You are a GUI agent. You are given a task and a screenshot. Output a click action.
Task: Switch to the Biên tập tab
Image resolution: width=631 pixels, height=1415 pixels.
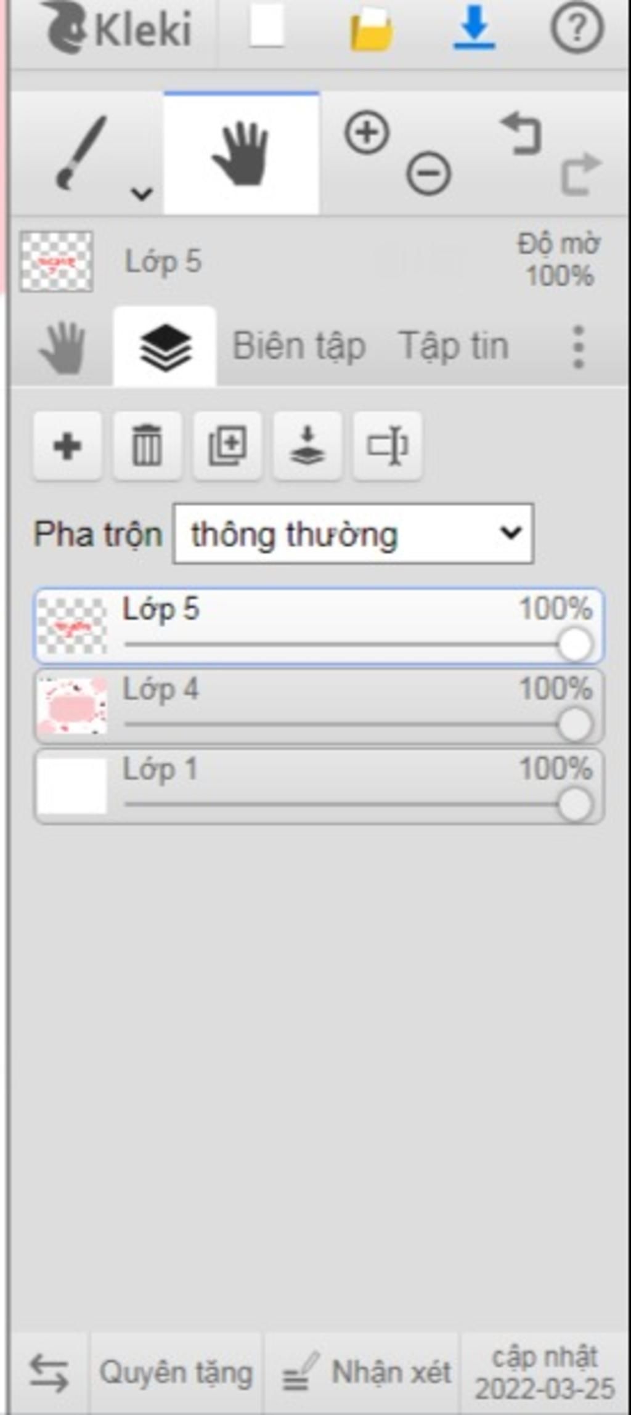299,346
